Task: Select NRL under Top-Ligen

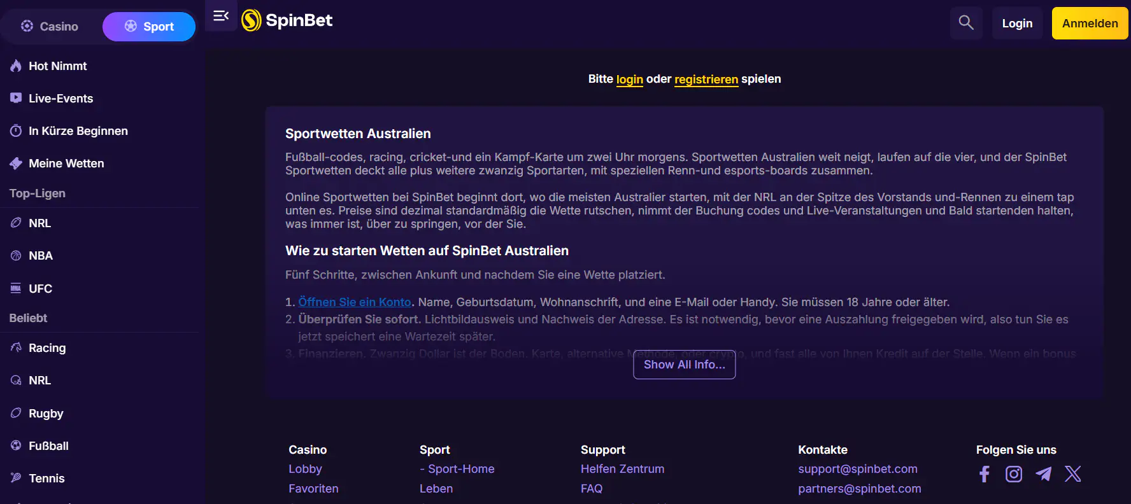Action: (31, 223)
